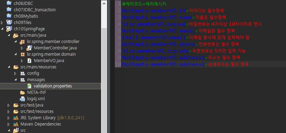
Task: Expand the config package
Action: 15,73
